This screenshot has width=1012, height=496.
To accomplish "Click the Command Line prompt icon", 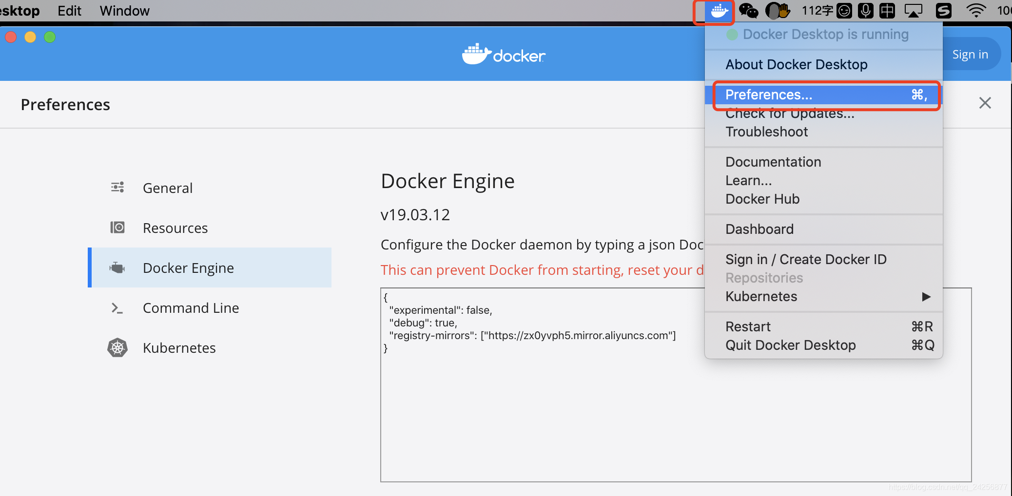I will pos(117,308).
